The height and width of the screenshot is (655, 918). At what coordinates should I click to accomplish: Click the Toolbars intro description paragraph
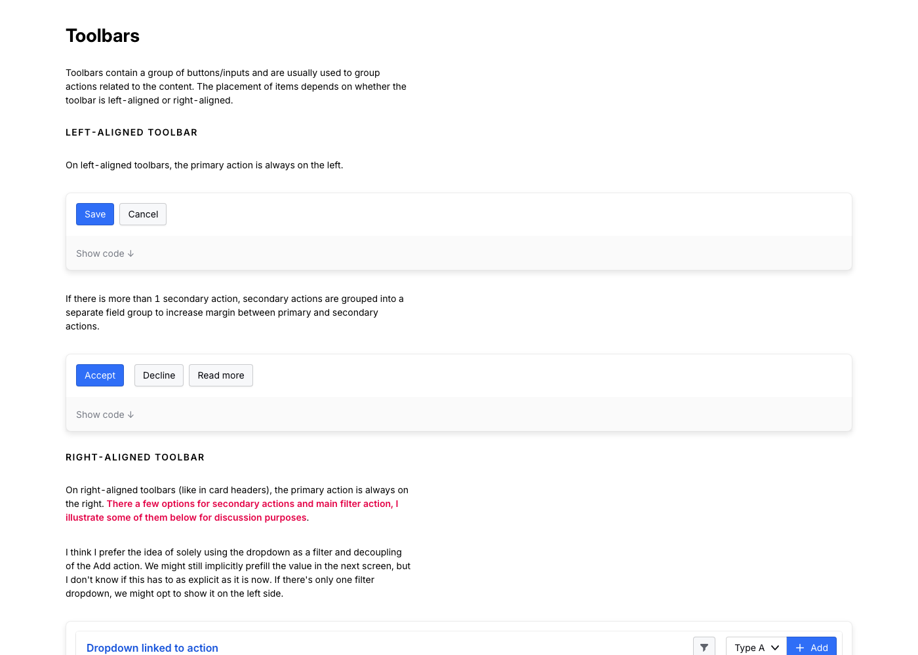[x=236, y=86]
